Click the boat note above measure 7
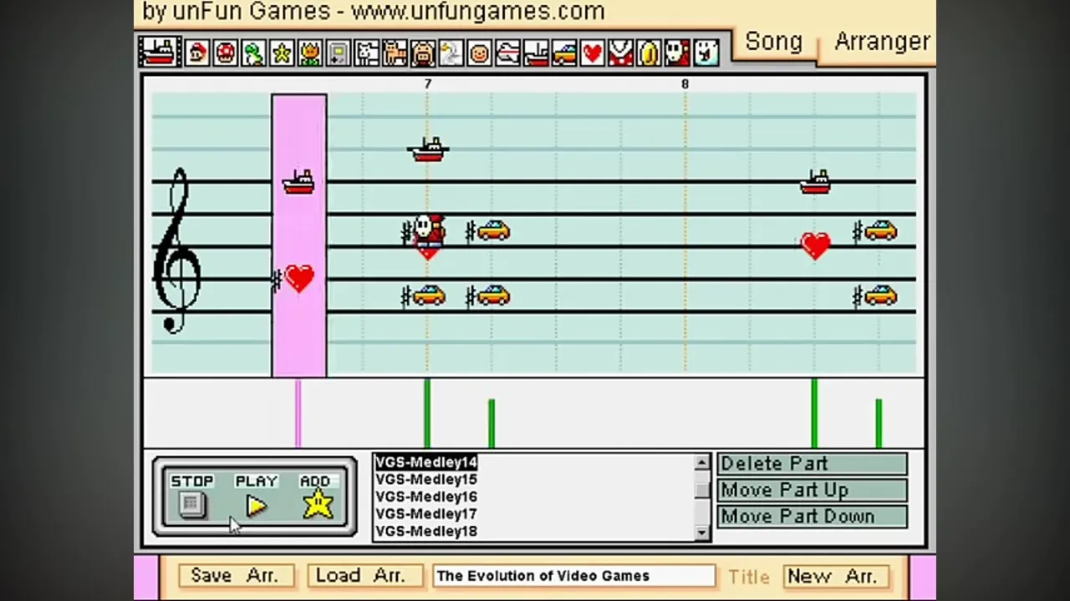The image size is (1070, 601). coord(428,150)
